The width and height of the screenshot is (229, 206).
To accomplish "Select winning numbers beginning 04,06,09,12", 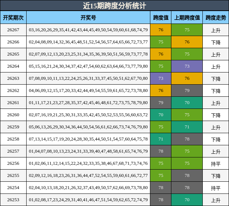I will (x=88, y=90).
